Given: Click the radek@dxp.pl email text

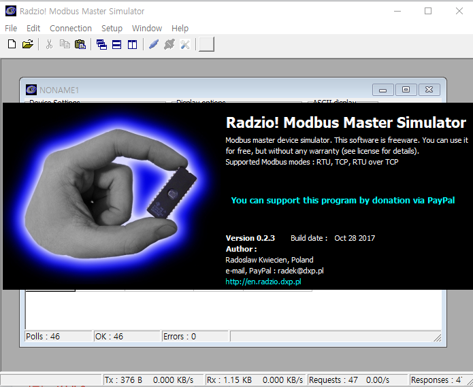Looking at the screenshot, I should (x=300, y=271).
